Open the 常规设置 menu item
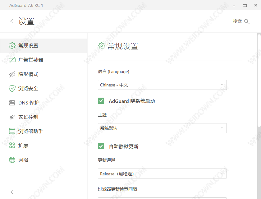The width and height of the screenshot is (261, 199). click(x=43, y=46)
